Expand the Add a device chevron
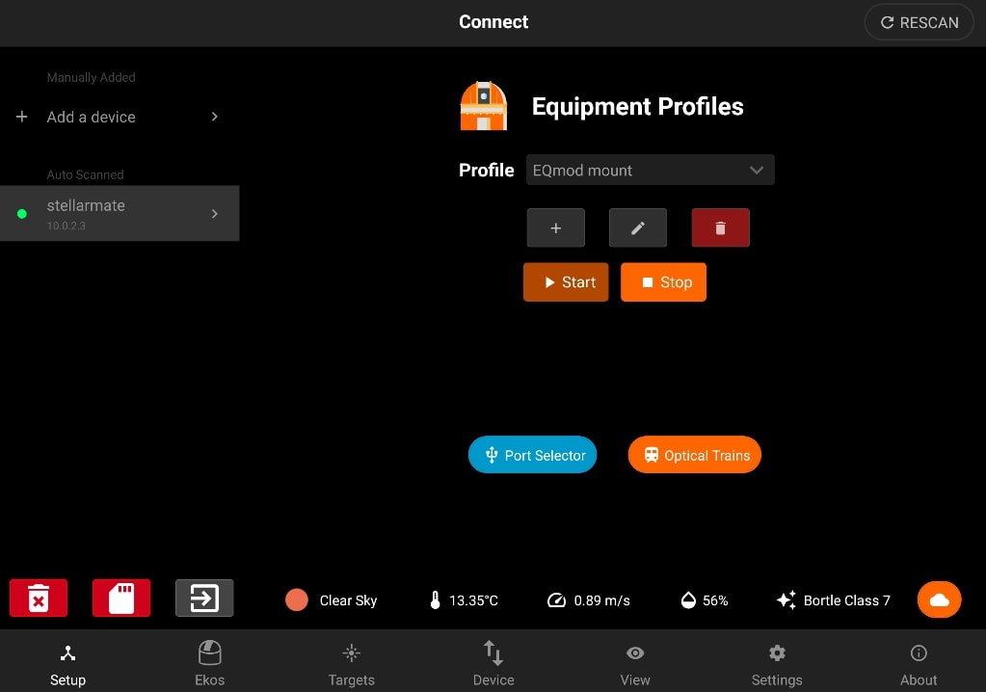Viewport: 986px width, 692px height. coord(214,117)
